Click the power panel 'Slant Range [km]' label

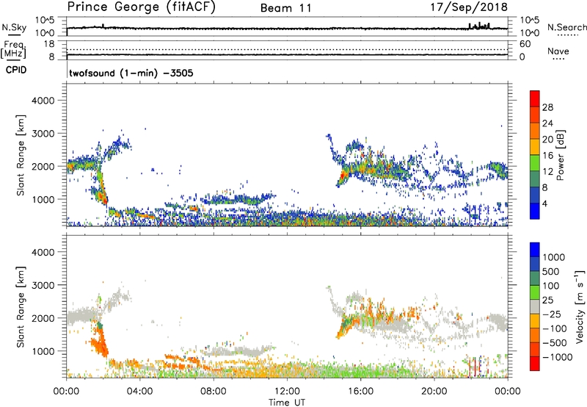coord(21,155)
